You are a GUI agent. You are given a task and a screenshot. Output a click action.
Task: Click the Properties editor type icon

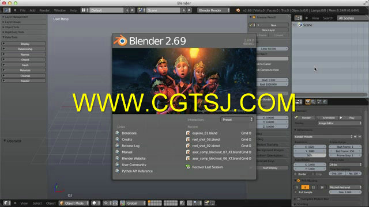click(x=298, y=102)
